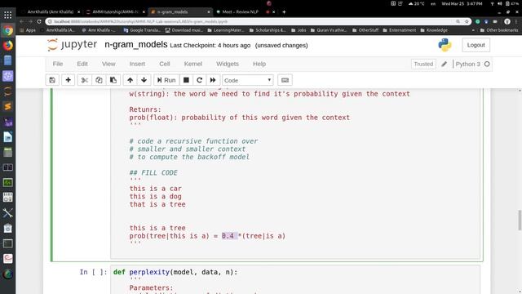Open the cell type Code dropdown
Screen dimensions: 522x294
click(248, 80)
